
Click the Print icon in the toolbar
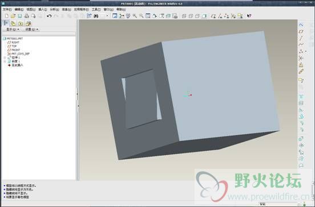26,16
